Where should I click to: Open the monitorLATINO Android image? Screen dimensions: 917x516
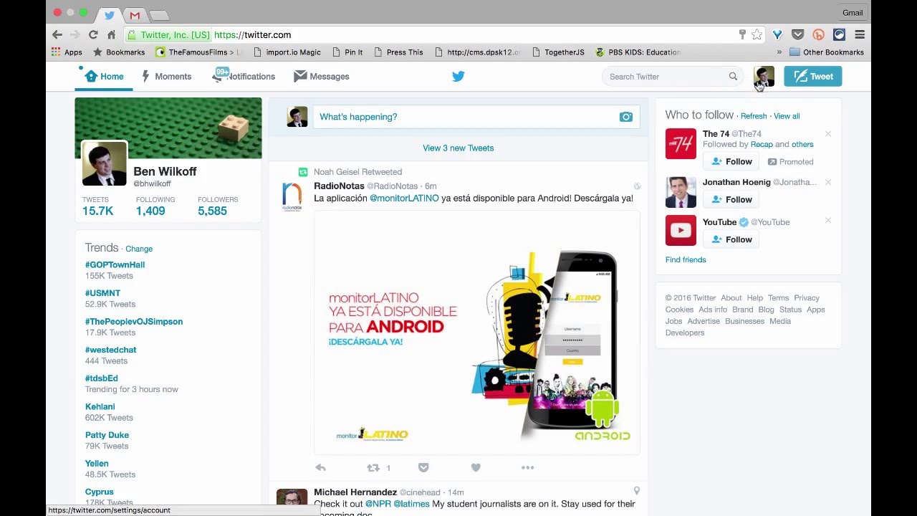476,333
